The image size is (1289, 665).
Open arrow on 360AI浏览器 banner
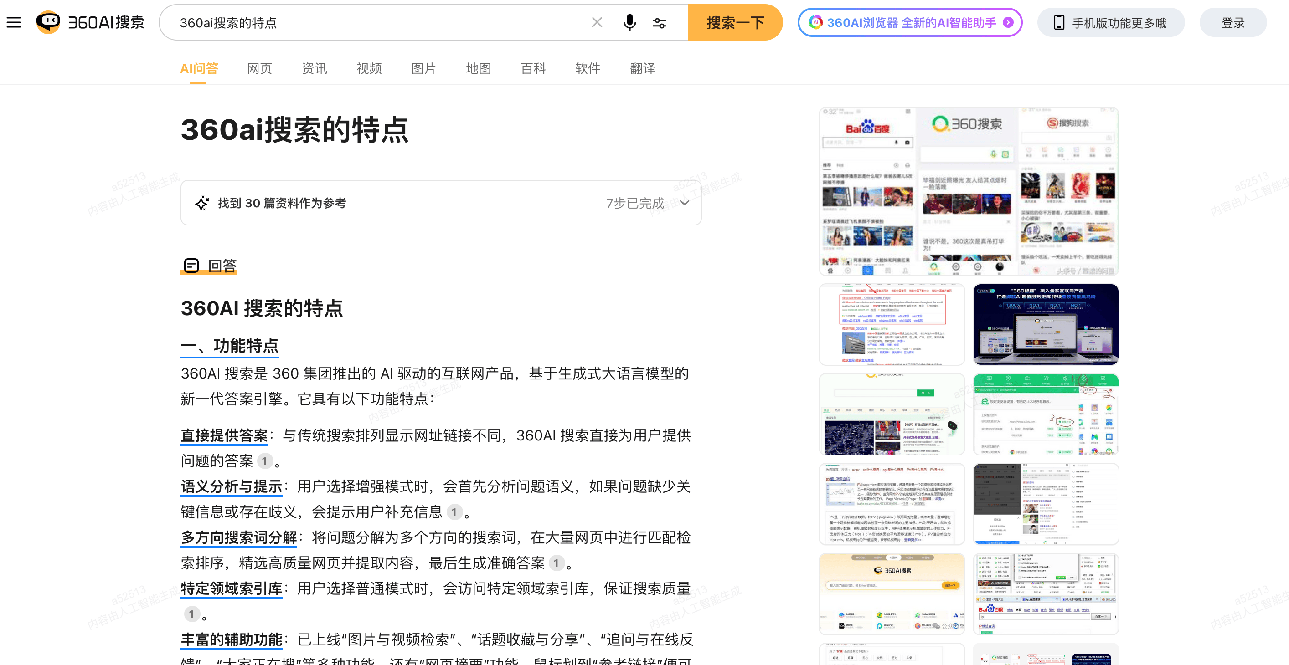(x=1009, y=22)
